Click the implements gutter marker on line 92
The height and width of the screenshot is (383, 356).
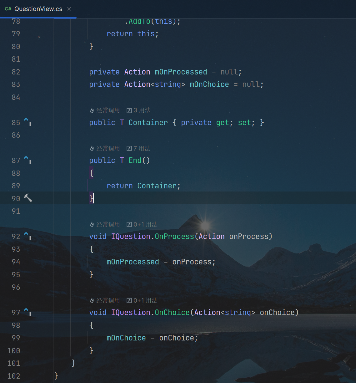pyautogui.click(x=28, y=235)
